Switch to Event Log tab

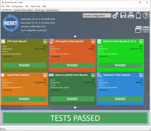39,10
